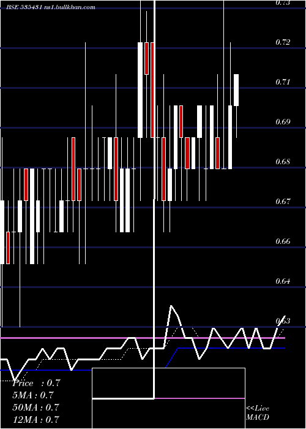Viewport: 306px width, 429px height.
Task: Click the 0.66 price axis label
Action: coord(283,241)
